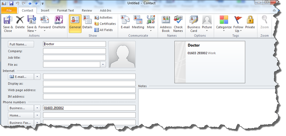This screenshot has width=286, height=136.
Task: Open the Categorize color menu
Action: (x=224, y=24)
